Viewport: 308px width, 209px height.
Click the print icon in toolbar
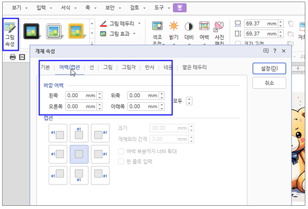coord(13,57)
